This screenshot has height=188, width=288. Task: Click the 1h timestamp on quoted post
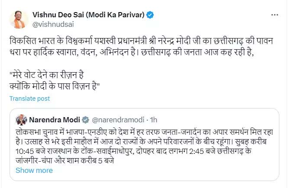153,119
